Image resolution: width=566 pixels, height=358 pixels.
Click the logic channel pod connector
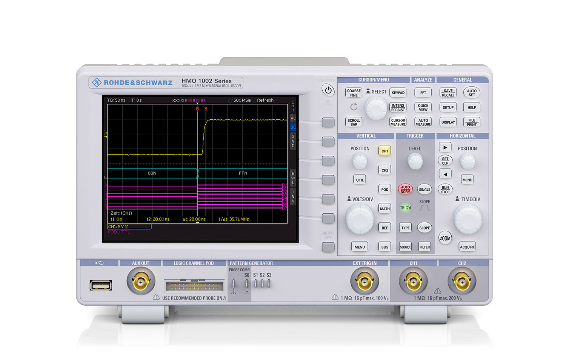194,286
